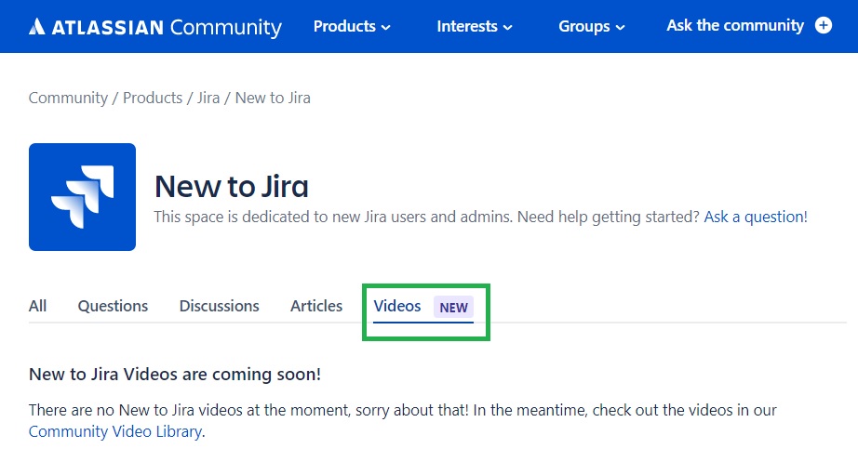Click the plus icon beside Ask the community
The image size is (858, 475).
tap(824, 25)
